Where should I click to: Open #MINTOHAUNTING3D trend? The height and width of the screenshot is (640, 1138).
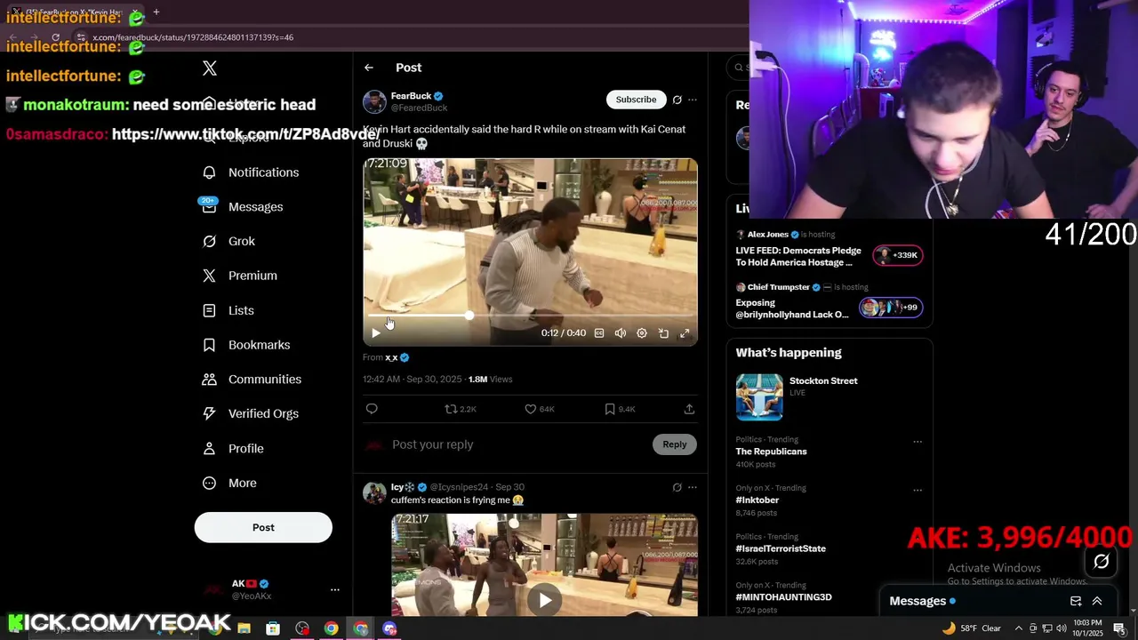tap(783, 597)
